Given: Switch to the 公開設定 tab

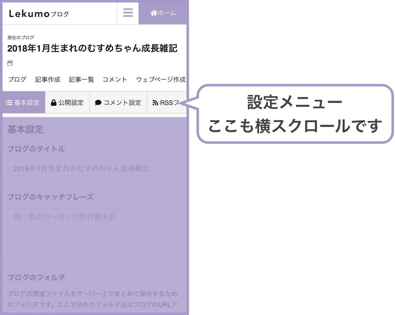Looking at the screenshot, I should [x=67, y=102].
